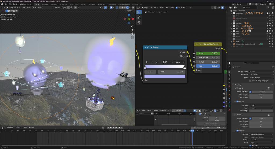Viewport: 275px width, 149px height.
Task: Open the Render properties tab
Action: 229,72
